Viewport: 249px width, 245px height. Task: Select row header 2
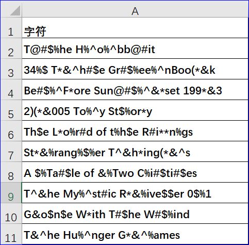[11, 48]
